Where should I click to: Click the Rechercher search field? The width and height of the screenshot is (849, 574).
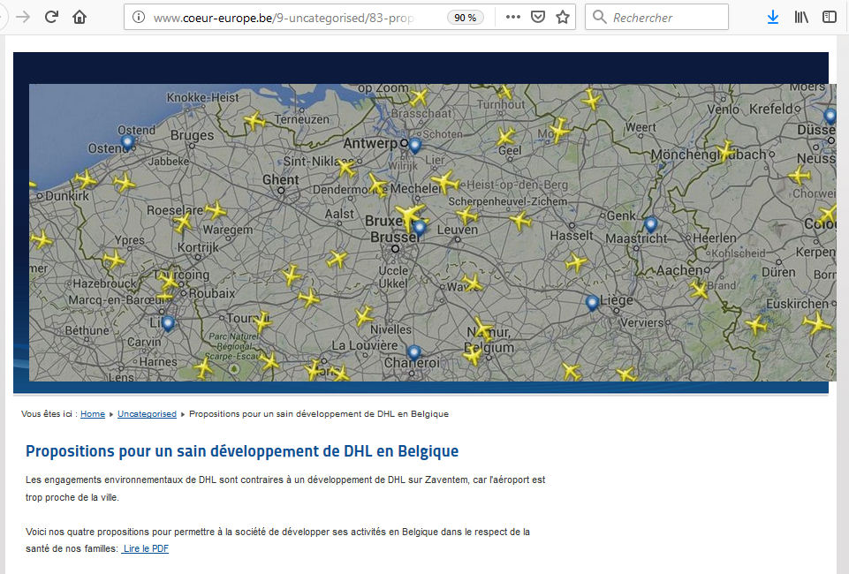point(656,18)
